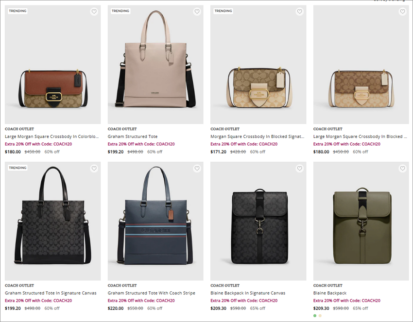Image resolution: width=413 pixels, height=322 pixels.
Task: Click the black signature canvas backpack image
Action: coord(258,221)
